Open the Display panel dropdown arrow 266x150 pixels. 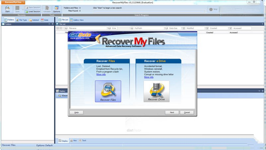coord(259,91)
